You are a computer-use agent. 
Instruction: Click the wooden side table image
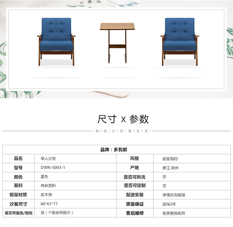117,43
